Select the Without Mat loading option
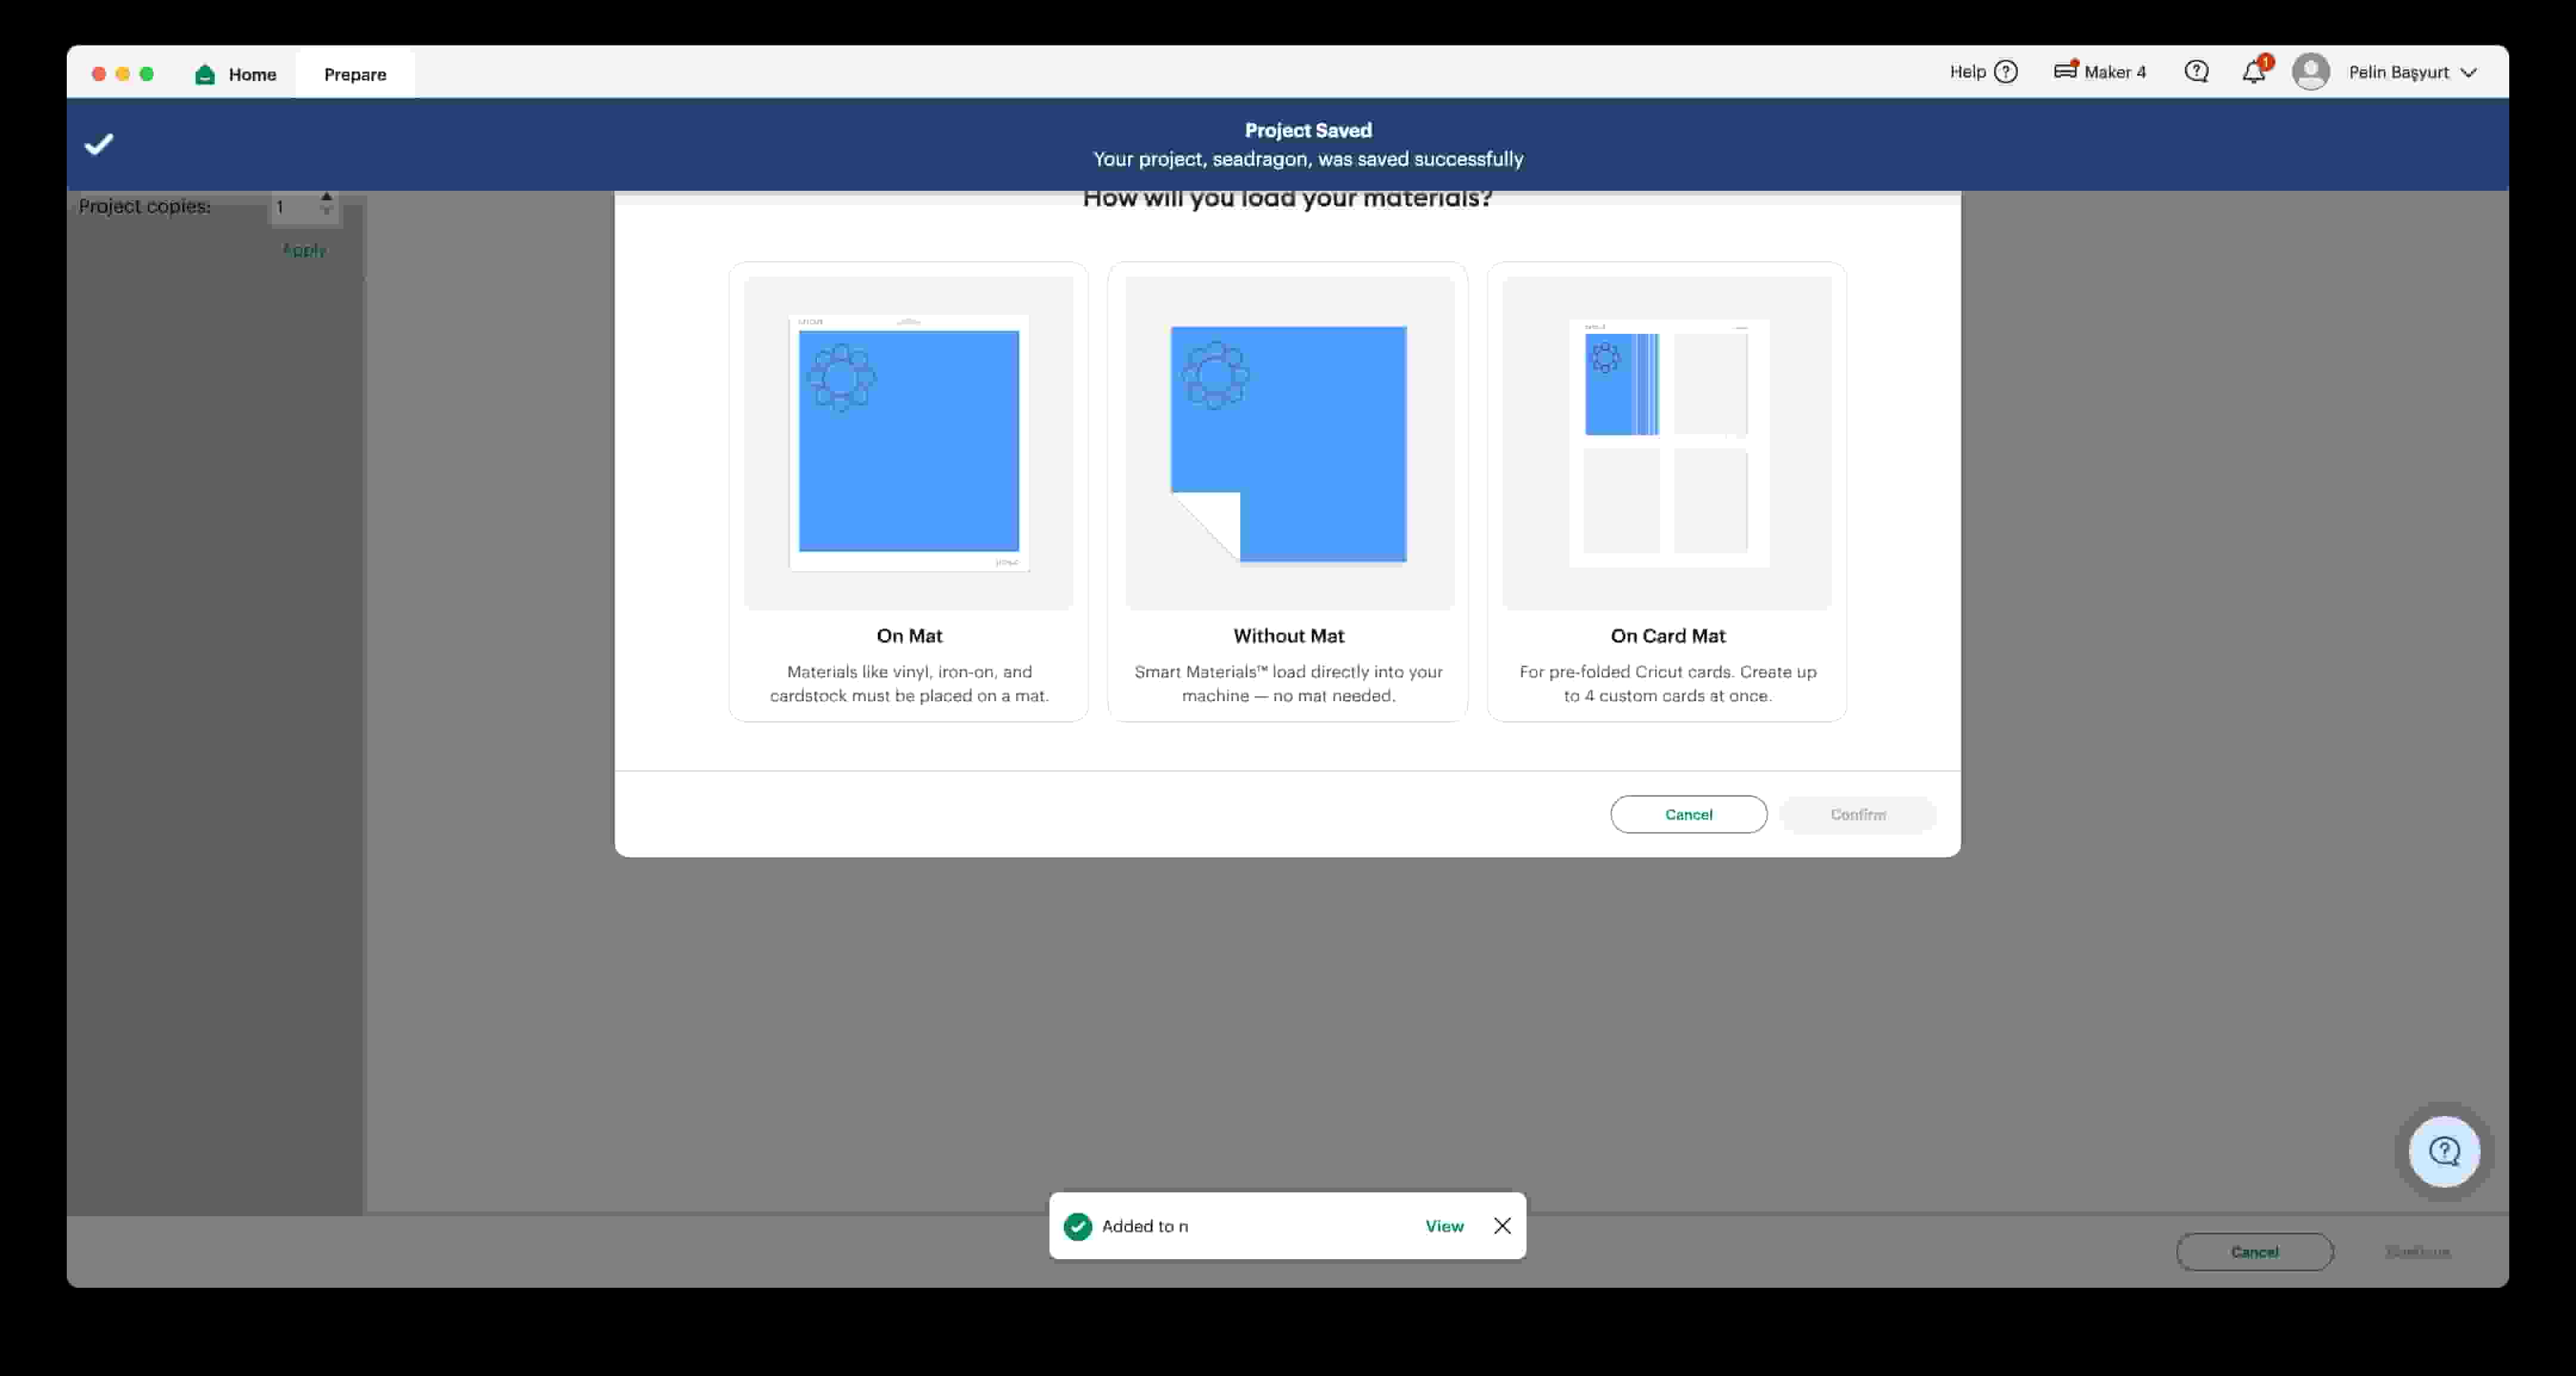Viewport: 2576px width, 1376px height. [1288, 491]
